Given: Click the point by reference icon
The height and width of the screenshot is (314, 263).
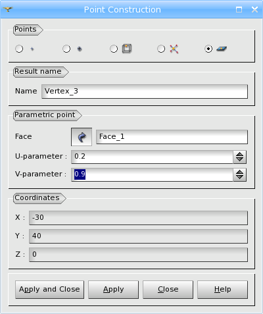Looking at the screenshot, I should (80, 49).
